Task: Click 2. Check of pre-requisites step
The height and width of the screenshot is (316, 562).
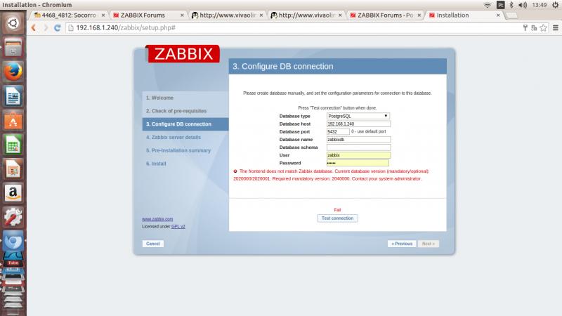Action: point(176,111)
